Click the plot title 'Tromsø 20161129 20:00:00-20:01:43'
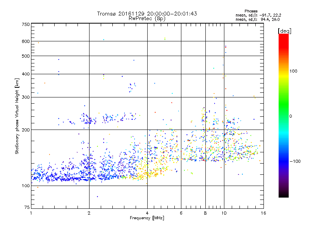The image size is (310, 232). (147, 14)
